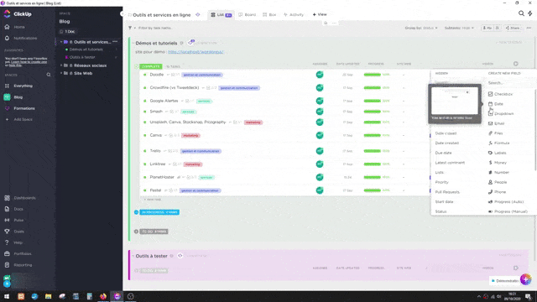Toggle the Doodle task status dot

click(x=145, y=75)
